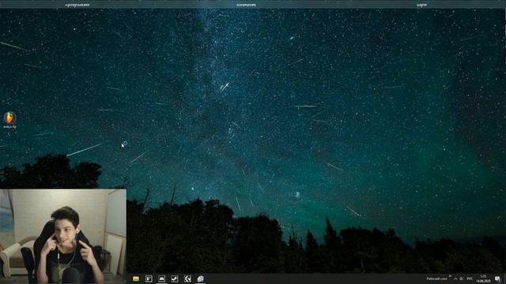Open the FL Studio shortcut on the desktop
The image size is (506, 284).
(x=9, y=120)
